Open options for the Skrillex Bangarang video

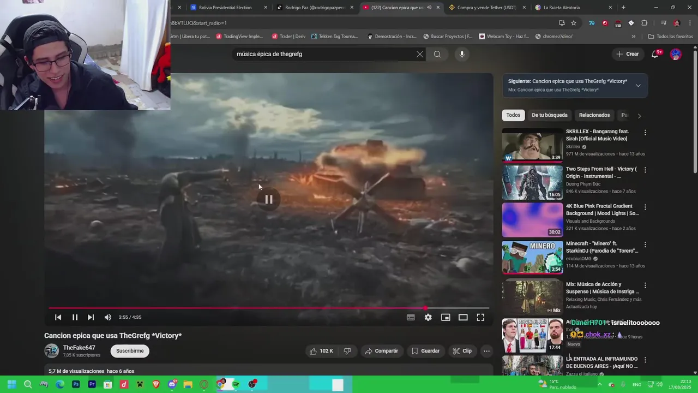pyautogui.click(x=645, y=133)
